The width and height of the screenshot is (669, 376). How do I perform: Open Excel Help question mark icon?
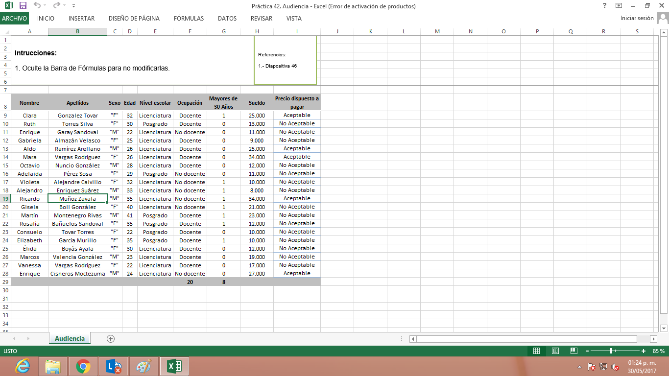point(605,5)
